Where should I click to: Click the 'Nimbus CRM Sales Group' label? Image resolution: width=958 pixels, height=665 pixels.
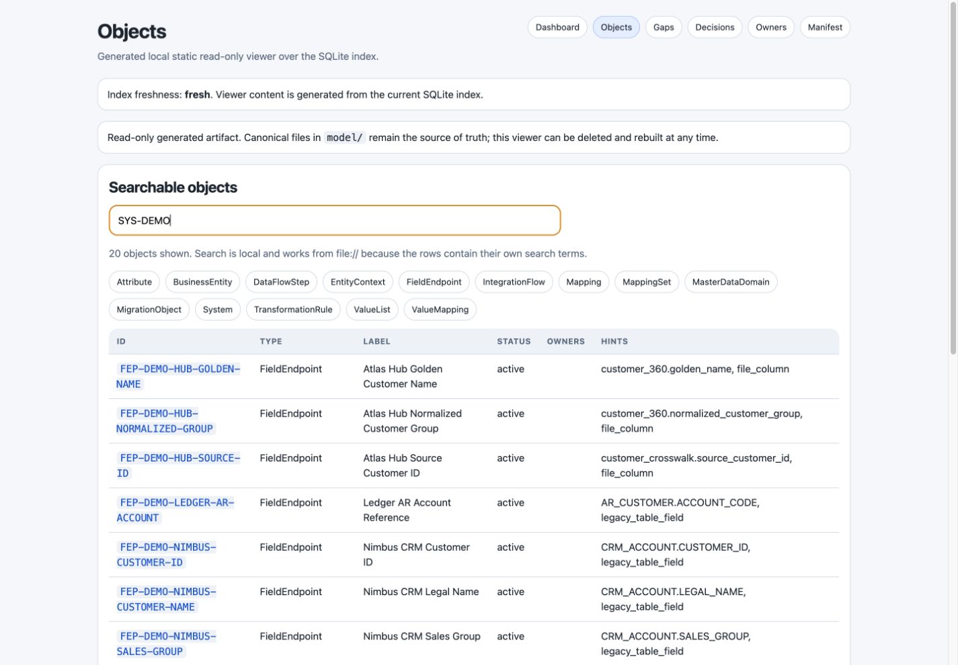pos(422,636)
